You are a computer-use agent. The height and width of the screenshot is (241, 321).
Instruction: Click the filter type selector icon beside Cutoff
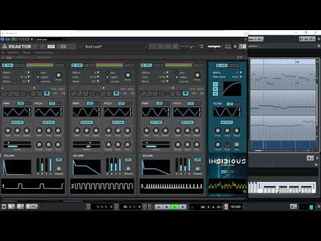(227, 145)
